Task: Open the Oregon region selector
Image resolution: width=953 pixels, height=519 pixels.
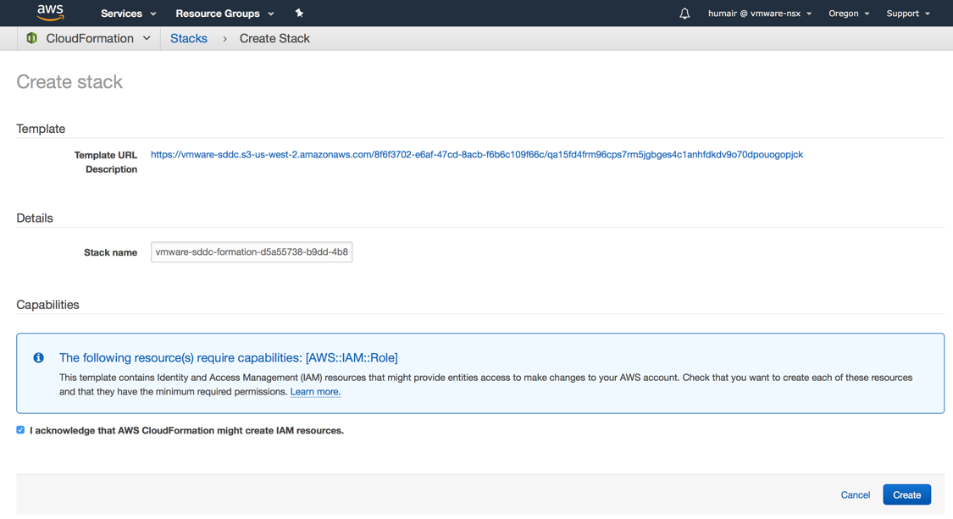Action: [849, 14]
